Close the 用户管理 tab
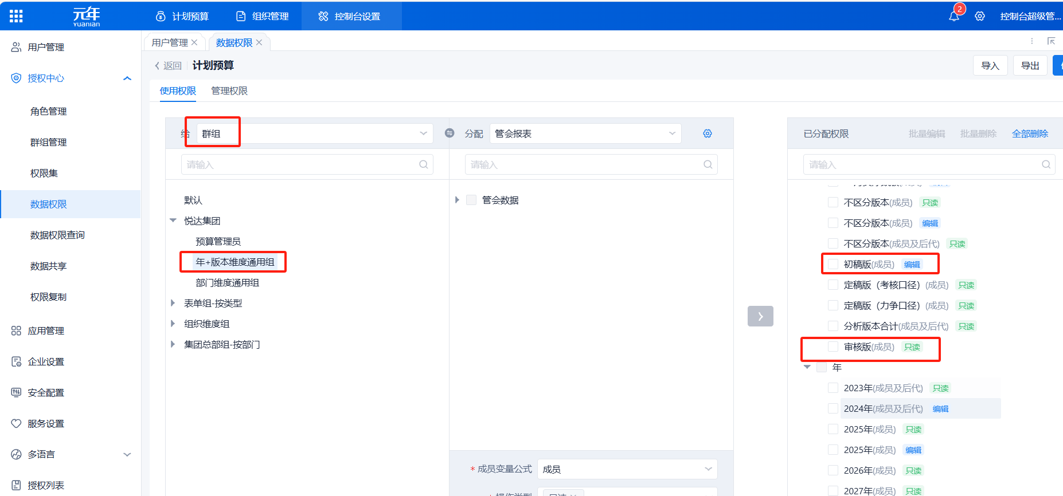This screenshot has height=496, width=1063. coord(195,43)
